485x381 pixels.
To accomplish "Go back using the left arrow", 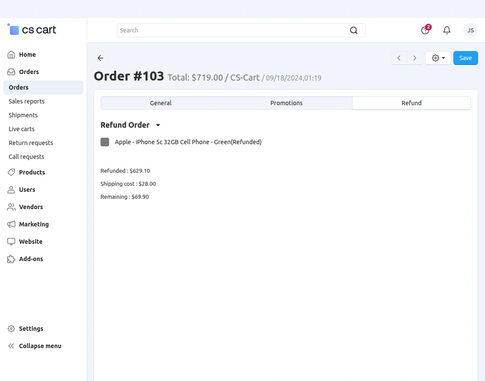I will [x=100, y=58].
